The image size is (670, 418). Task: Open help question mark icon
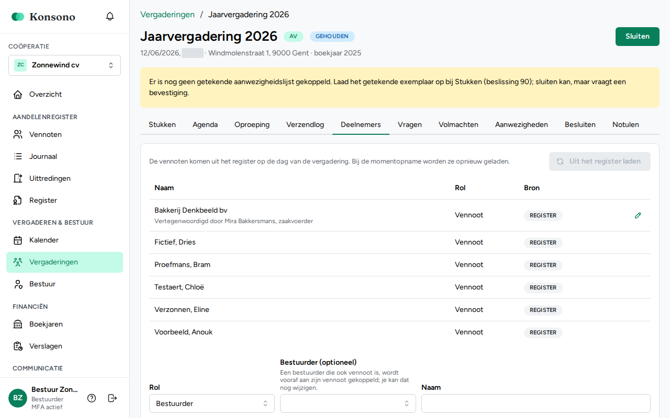pyautogui.click(x=92, y=398)
